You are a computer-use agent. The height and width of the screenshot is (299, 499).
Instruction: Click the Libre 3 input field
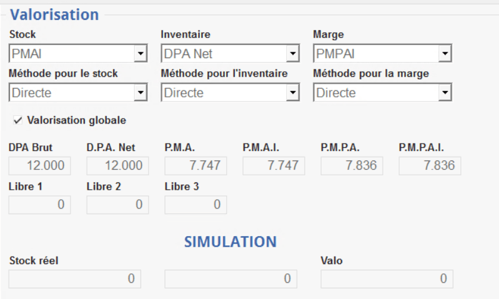click(x=195, y=205)
